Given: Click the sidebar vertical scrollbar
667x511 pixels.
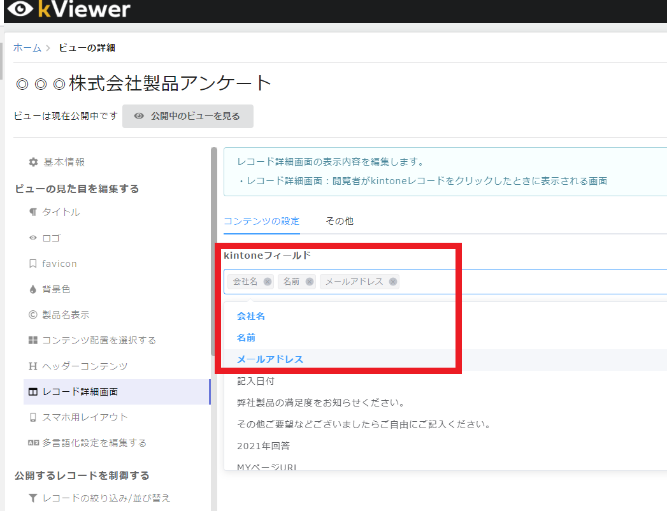Looking at the screenshot, I should 213,255.
